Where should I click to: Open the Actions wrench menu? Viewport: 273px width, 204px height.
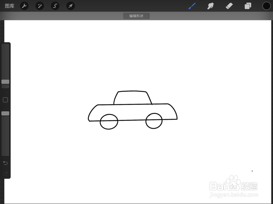[24, 6]
